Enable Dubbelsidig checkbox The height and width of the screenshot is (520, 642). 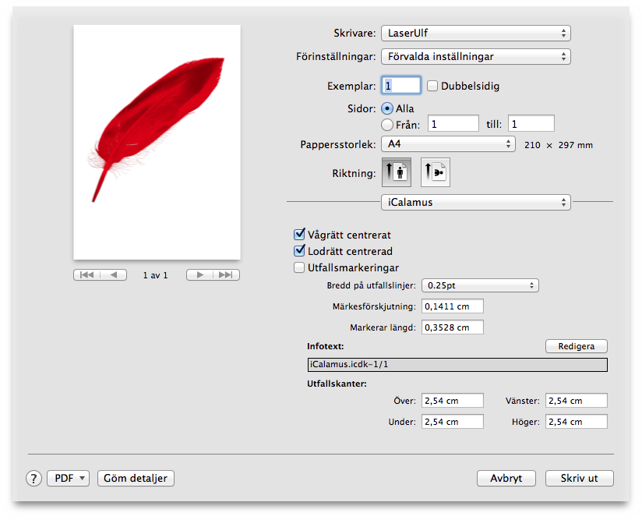[x=432, y=86]
